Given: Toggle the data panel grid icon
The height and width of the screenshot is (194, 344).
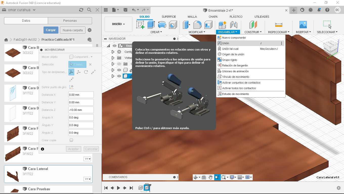Looking at the screenshot, I should 106,10.
